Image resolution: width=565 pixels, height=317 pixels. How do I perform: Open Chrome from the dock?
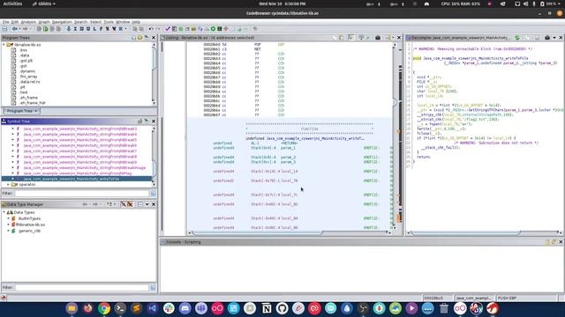[104, 308]
